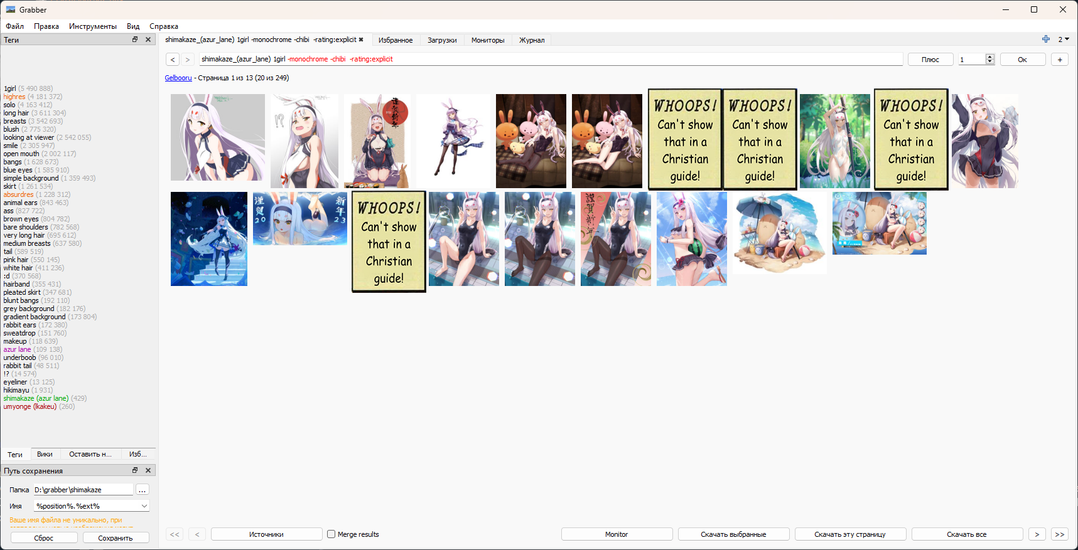Click the 'gradient background' tag

click(35, 317)
